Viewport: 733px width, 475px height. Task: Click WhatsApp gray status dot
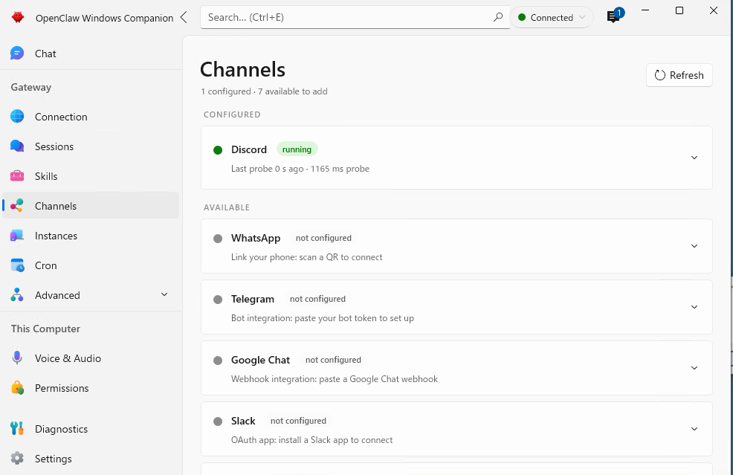click(218, 239)
